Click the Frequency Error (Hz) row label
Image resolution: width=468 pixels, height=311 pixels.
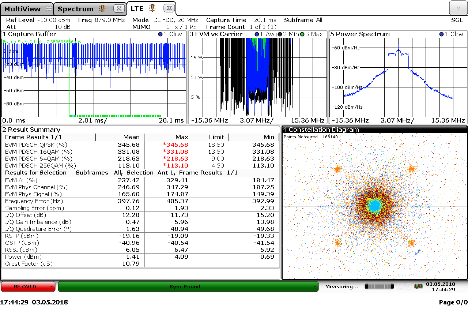34,201
